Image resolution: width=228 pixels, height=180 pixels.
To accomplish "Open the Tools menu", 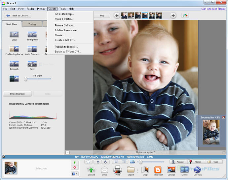I will (x=62, y=9).
